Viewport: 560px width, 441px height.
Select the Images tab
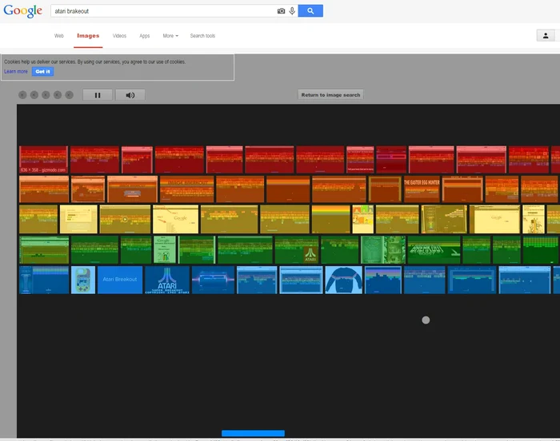coord(88,36)
